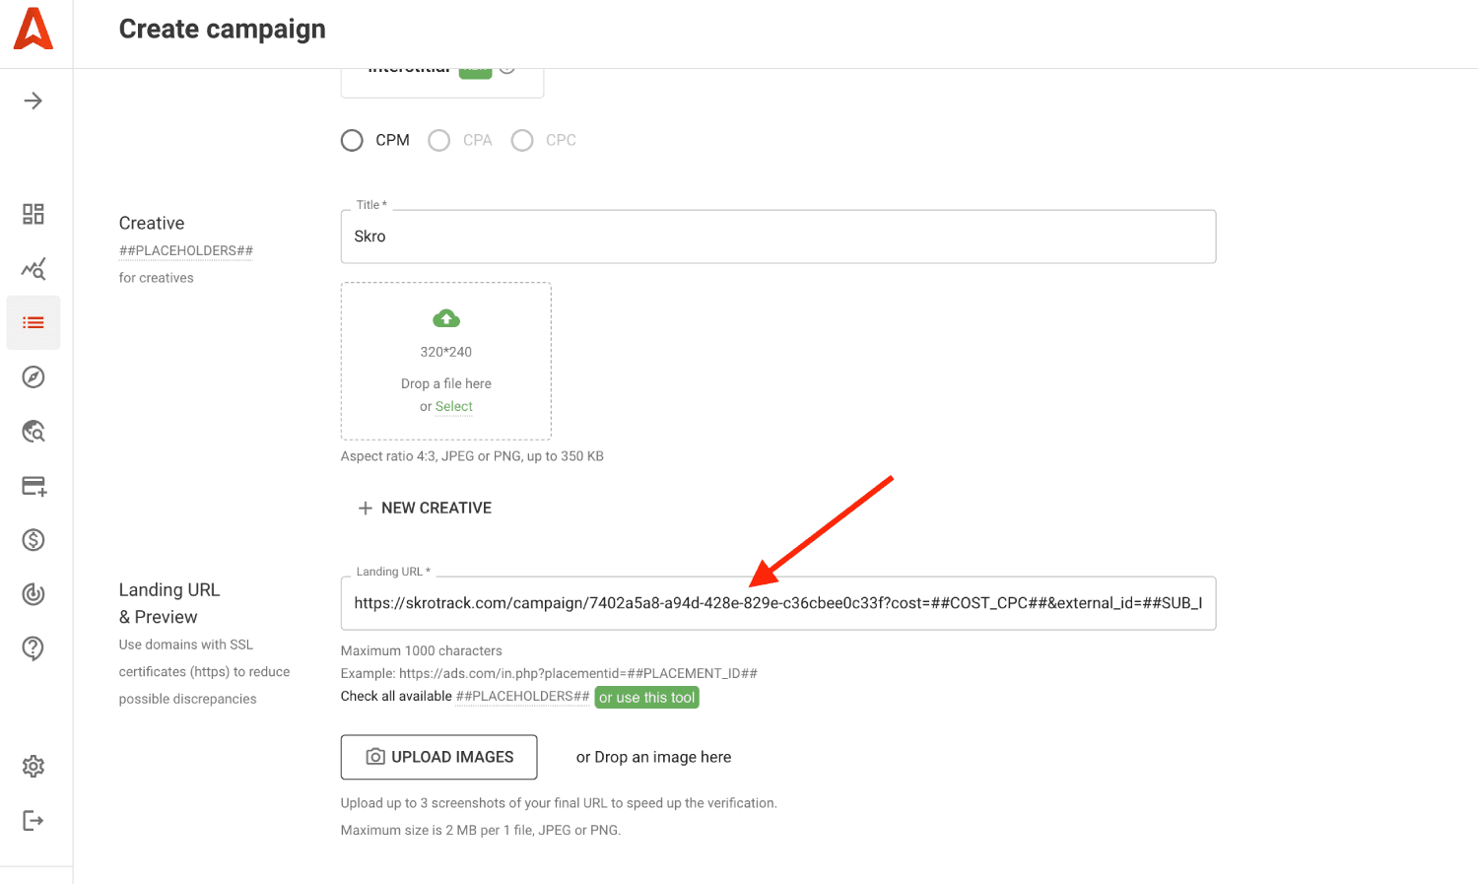Click the 'or Drop an image here' text
The height and width of the screenshot is (884, 1478).
click(x=654, y=757)
